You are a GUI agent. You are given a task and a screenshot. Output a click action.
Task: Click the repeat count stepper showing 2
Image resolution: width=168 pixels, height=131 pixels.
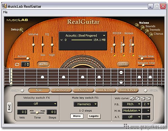pos(25,64)
